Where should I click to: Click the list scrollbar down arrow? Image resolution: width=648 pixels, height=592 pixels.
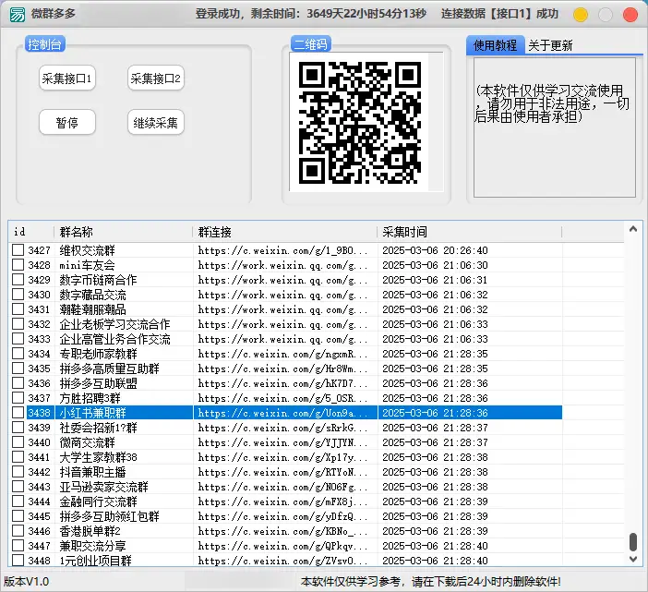[x=633, y=559]
